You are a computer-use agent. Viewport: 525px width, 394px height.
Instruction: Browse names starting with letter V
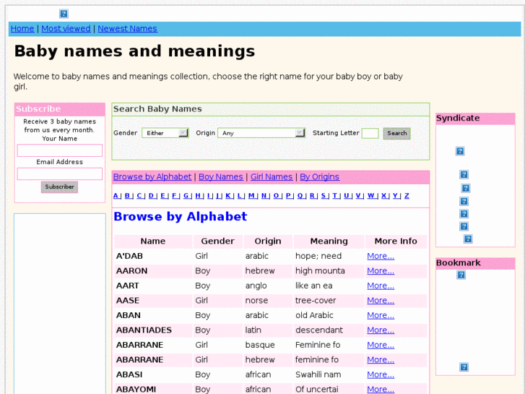(358, 195)
